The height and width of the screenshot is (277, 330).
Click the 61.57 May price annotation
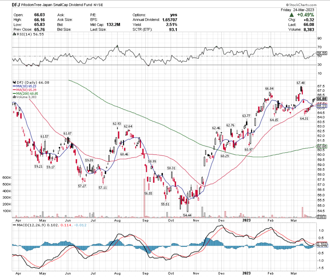point(44,136)
